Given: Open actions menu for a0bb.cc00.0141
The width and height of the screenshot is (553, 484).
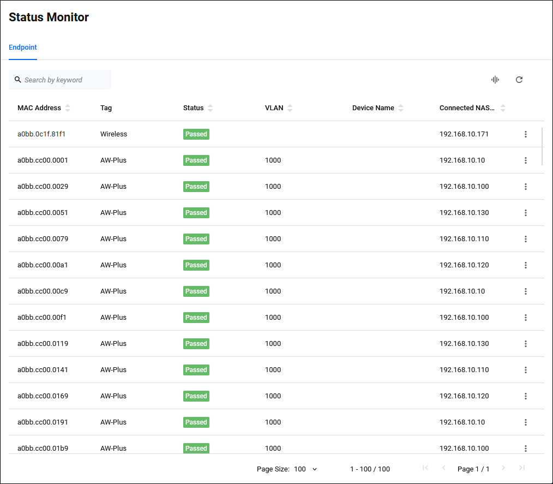Looking at the screenshot, I should (526, 370).
